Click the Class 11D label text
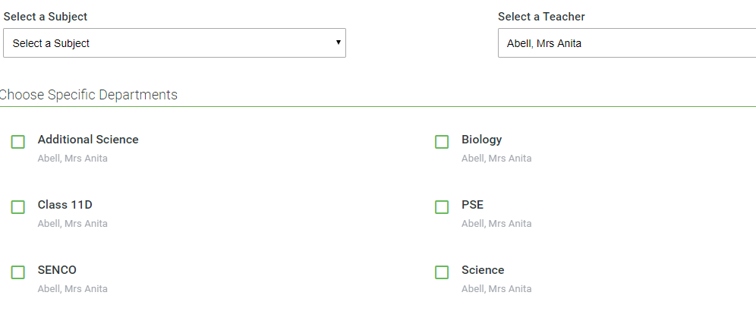 tap(65, 205)
